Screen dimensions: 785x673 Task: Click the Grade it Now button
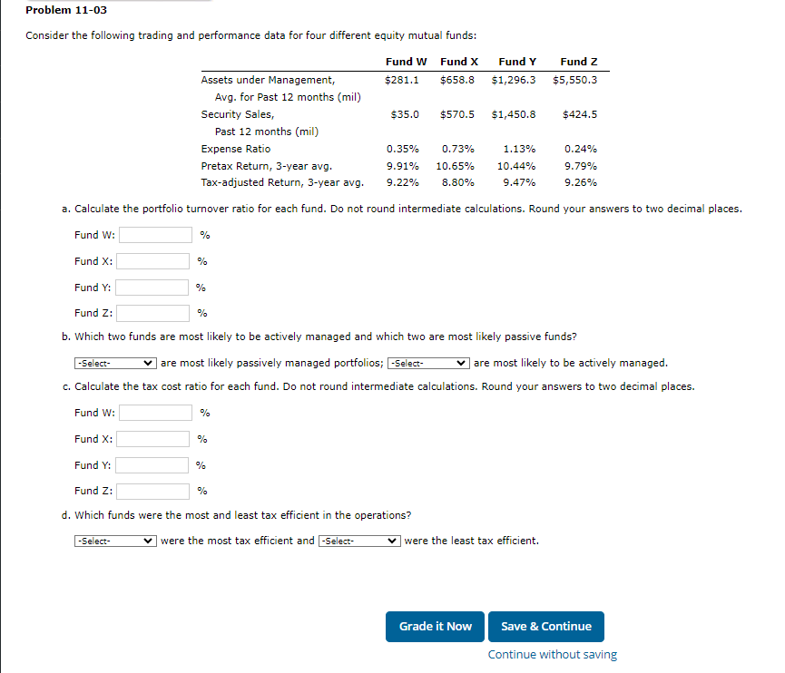(x=435, y=626)
